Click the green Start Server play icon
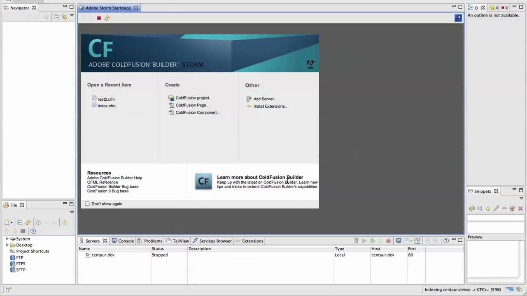Screen dimensions: 527x296 364,241
